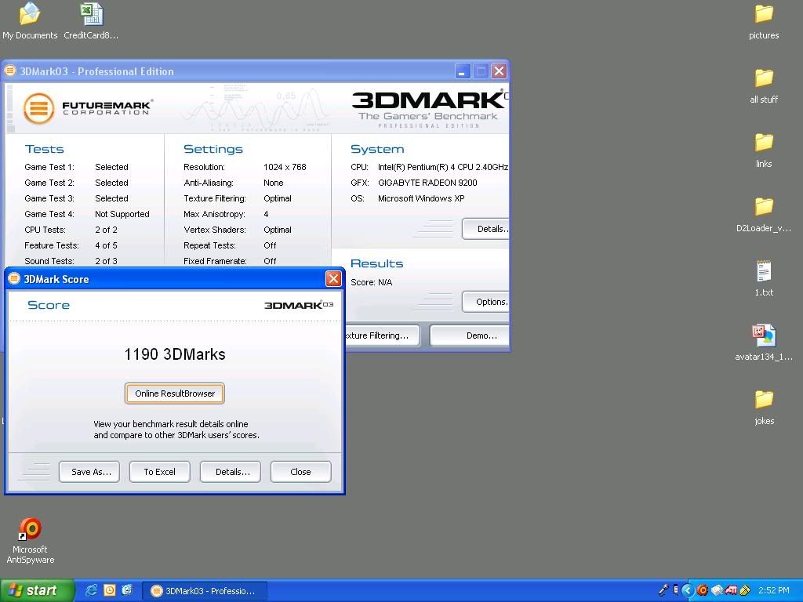Image resolution: width=803 pixels, height=602 pixels.
Task: Click the third quick launch icon
Action: [x=127, y=590]
